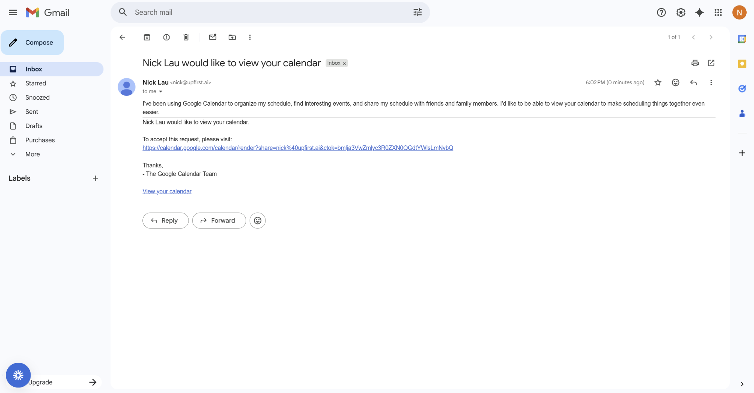Image resolution: width=754 pixels, height=393 pixels.
Task: Click in the Search mail field
Action: (258, 12)
